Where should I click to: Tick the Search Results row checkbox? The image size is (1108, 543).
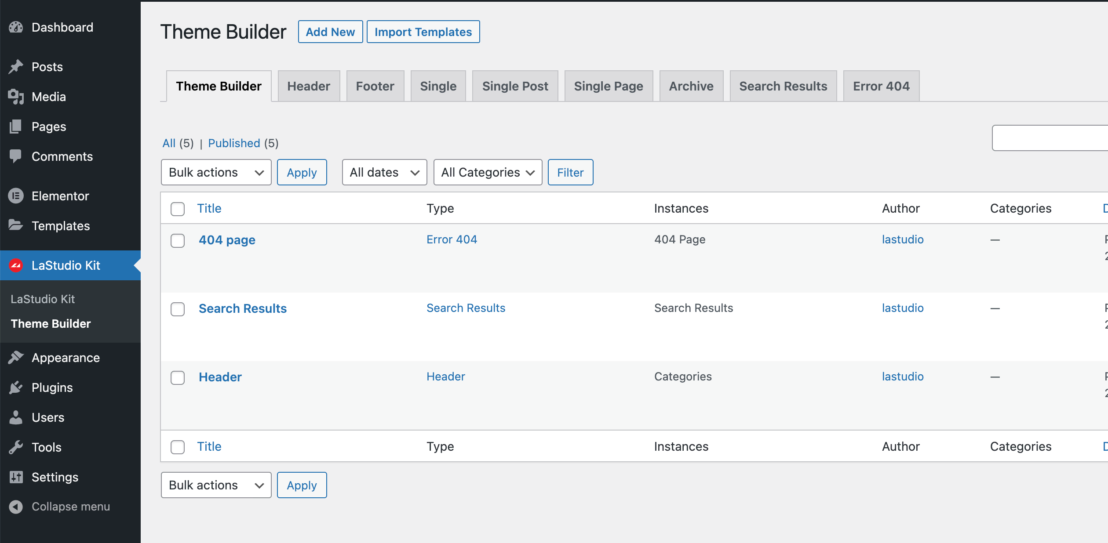(x=178, y=309)
